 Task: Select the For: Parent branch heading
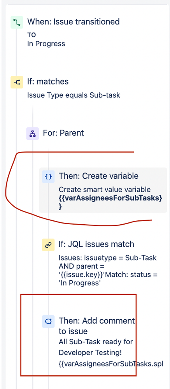pyautogui.click(x=63, y=133)
